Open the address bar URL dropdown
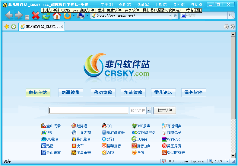The width and height of the screenshot is (238, 166). click(x=170, y=15)
